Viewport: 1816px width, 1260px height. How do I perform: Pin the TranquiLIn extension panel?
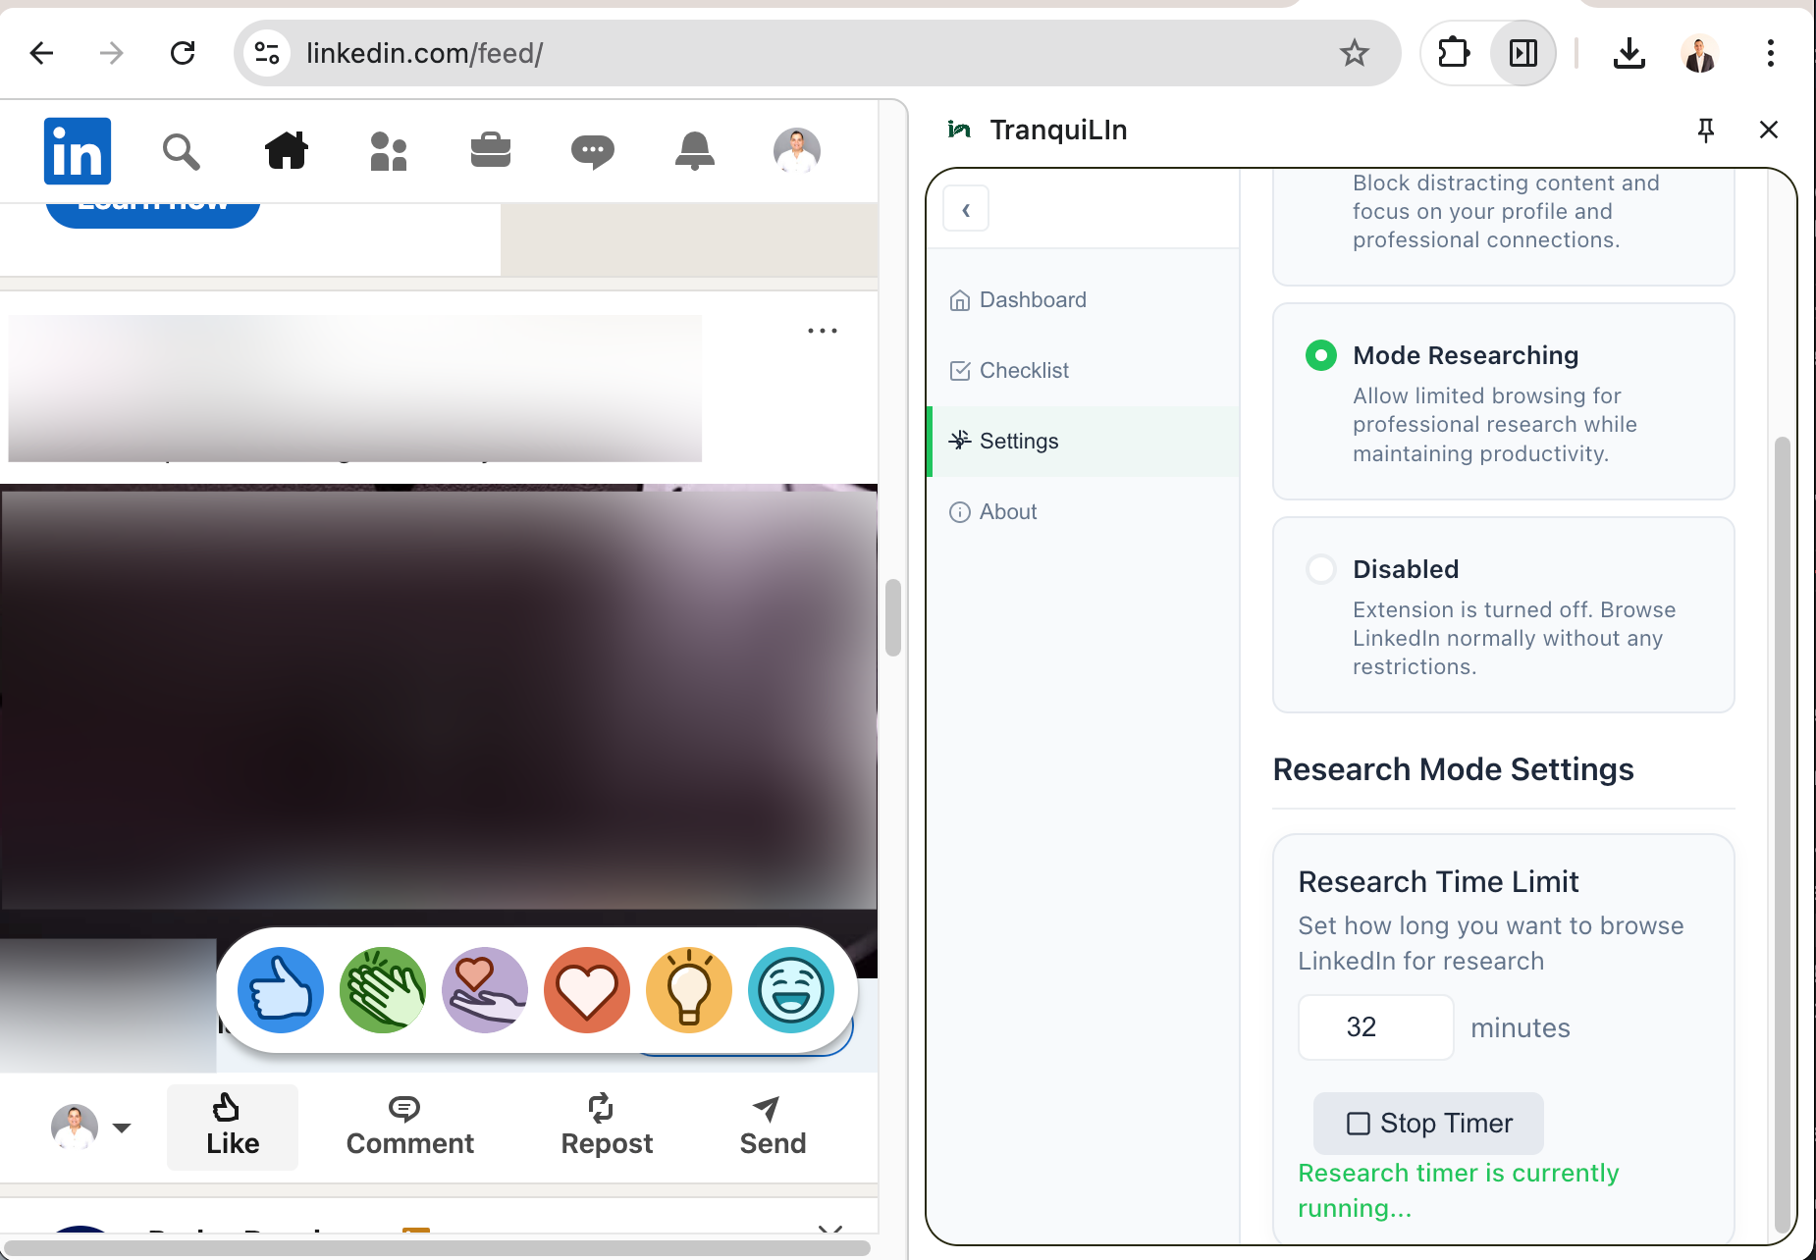(x=1706, y=130)
